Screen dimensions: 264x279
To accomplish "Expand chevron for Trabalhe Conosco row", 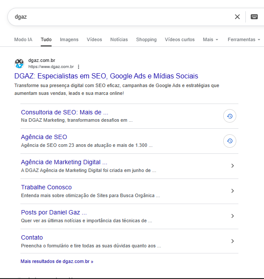I will (232, 191).
